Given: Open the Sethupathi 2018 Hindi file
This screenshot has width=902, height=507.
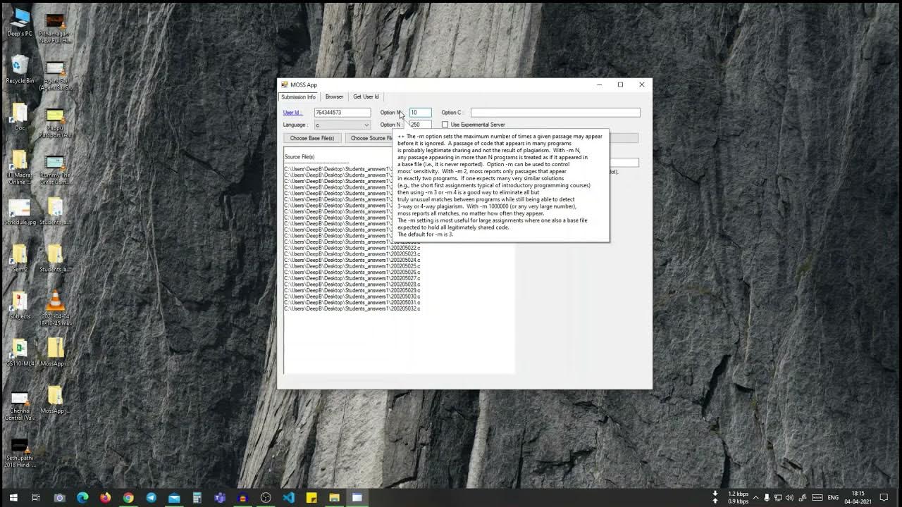Looking at the screenshot, I should pos(20,453).
